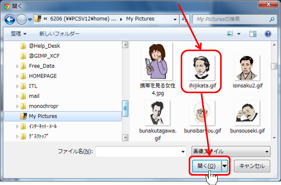Open the 整理 organize menu
The height and width of the screenshot is (185, 281).
click(x=19, y=34)
